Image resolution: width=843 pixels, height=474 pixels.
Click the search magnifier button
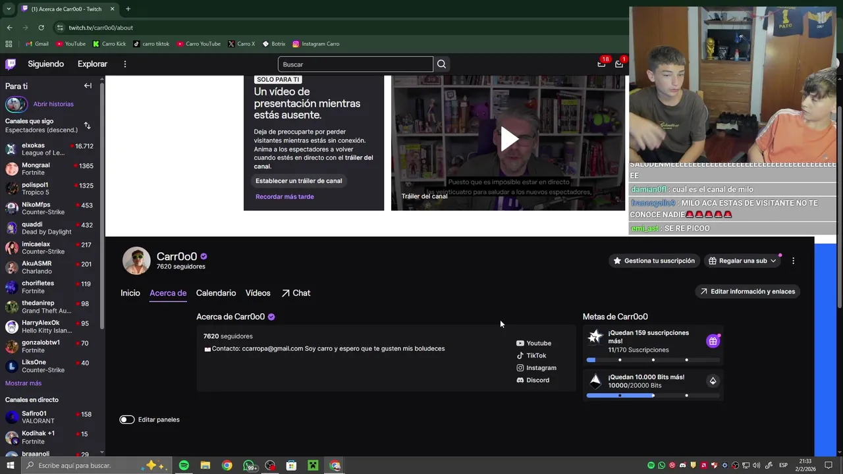(441, 64)
